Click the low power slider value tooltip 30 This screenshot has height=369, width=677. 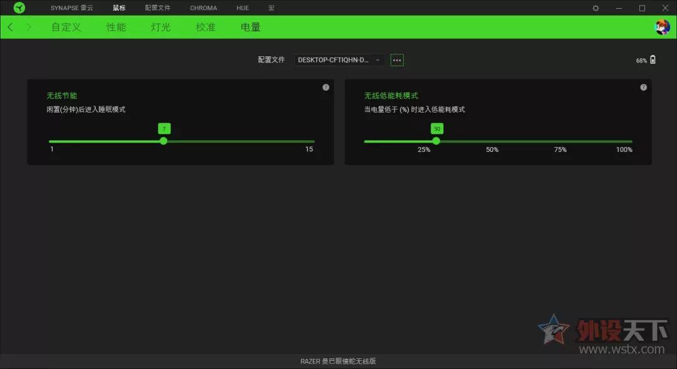point(437,128)
